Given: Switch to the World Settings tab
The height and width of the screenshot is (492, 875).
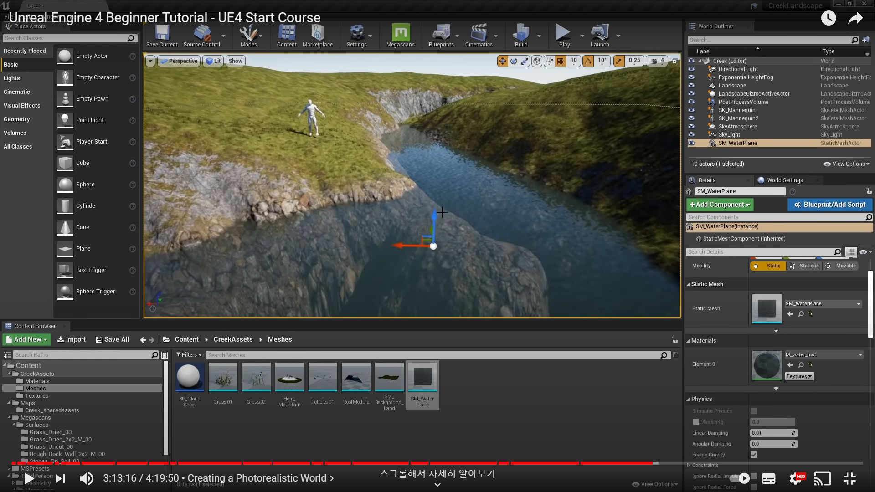Looking at the screenshot, I should coord(784,180).
